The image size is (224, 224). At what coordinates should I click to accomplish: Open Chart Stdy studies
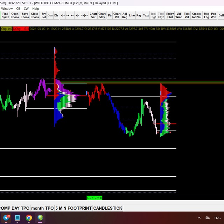point(102,15)
